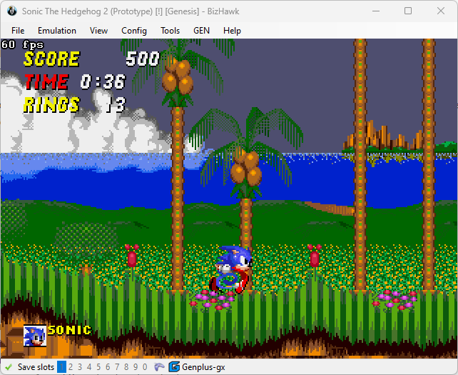
Task: Open the GEN menu
Action: click(x=202, y=31)
